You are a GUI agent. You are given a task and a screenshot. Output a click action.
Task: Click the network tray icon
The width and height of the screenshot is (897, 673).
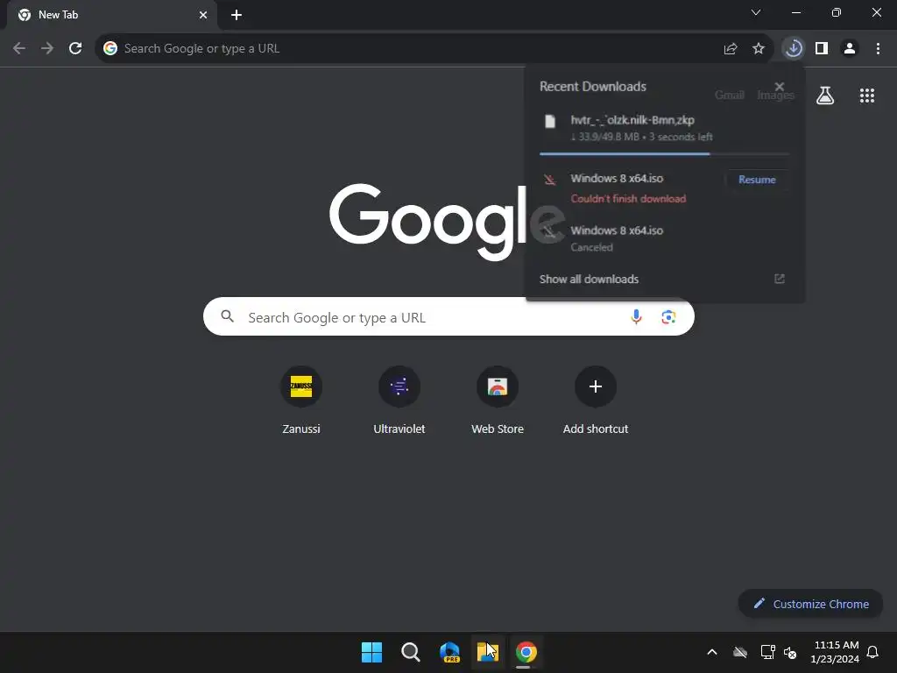click(767, 652)
